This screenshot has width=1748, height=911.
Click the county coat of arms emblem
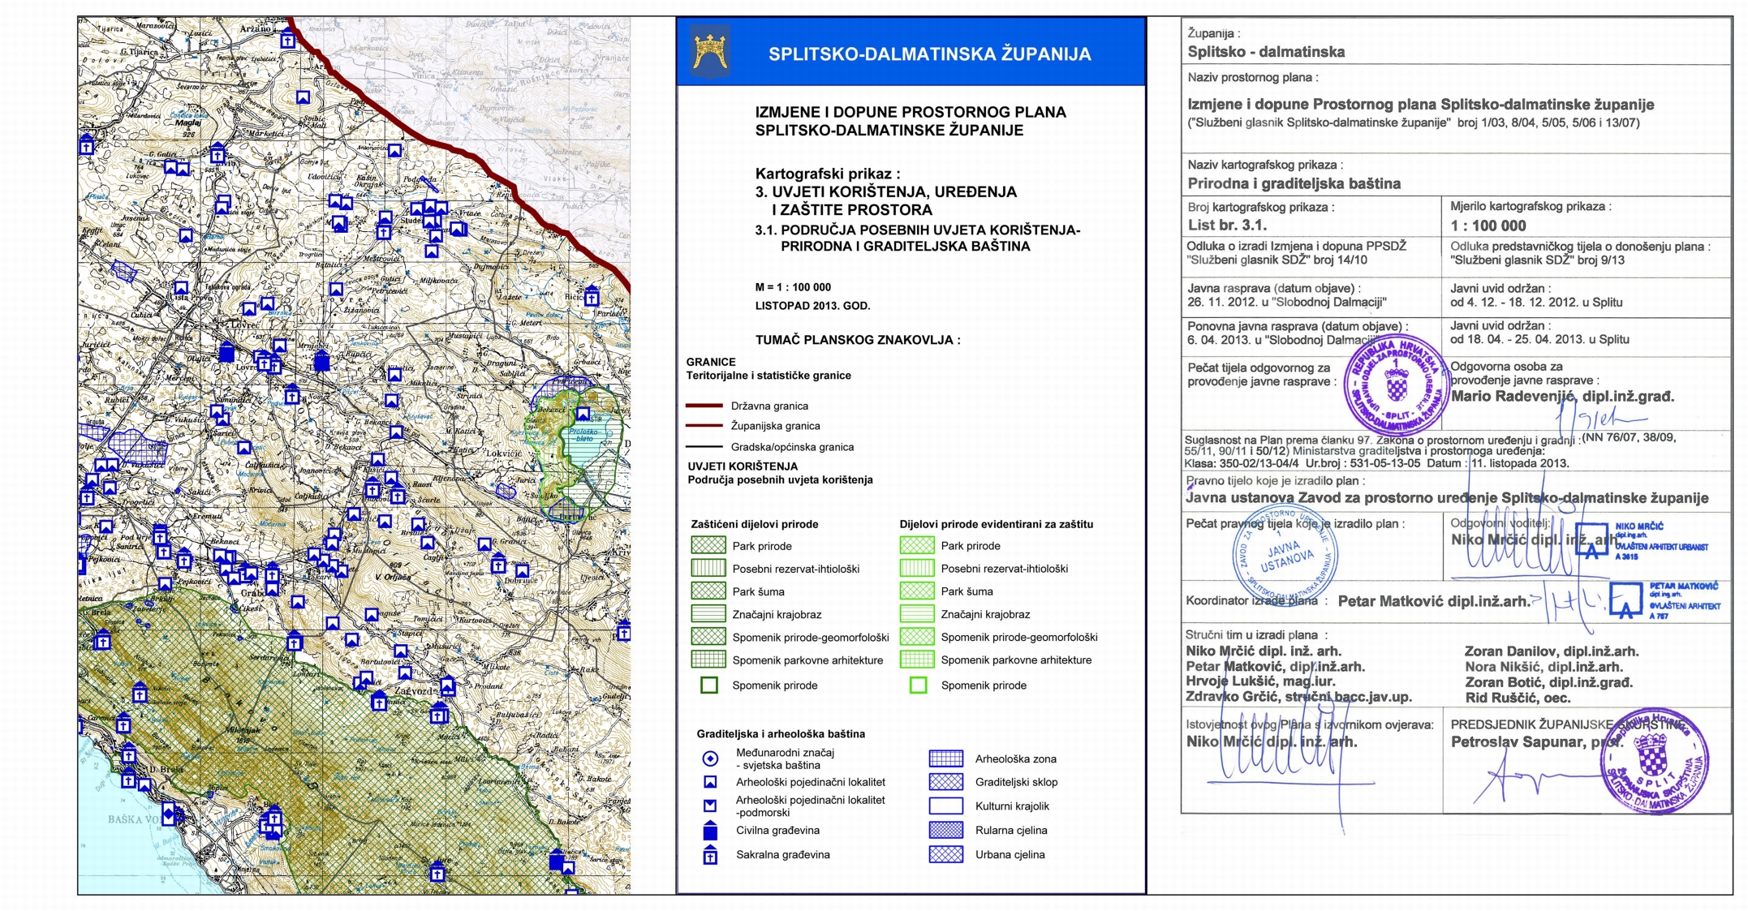tap(710, 52)
